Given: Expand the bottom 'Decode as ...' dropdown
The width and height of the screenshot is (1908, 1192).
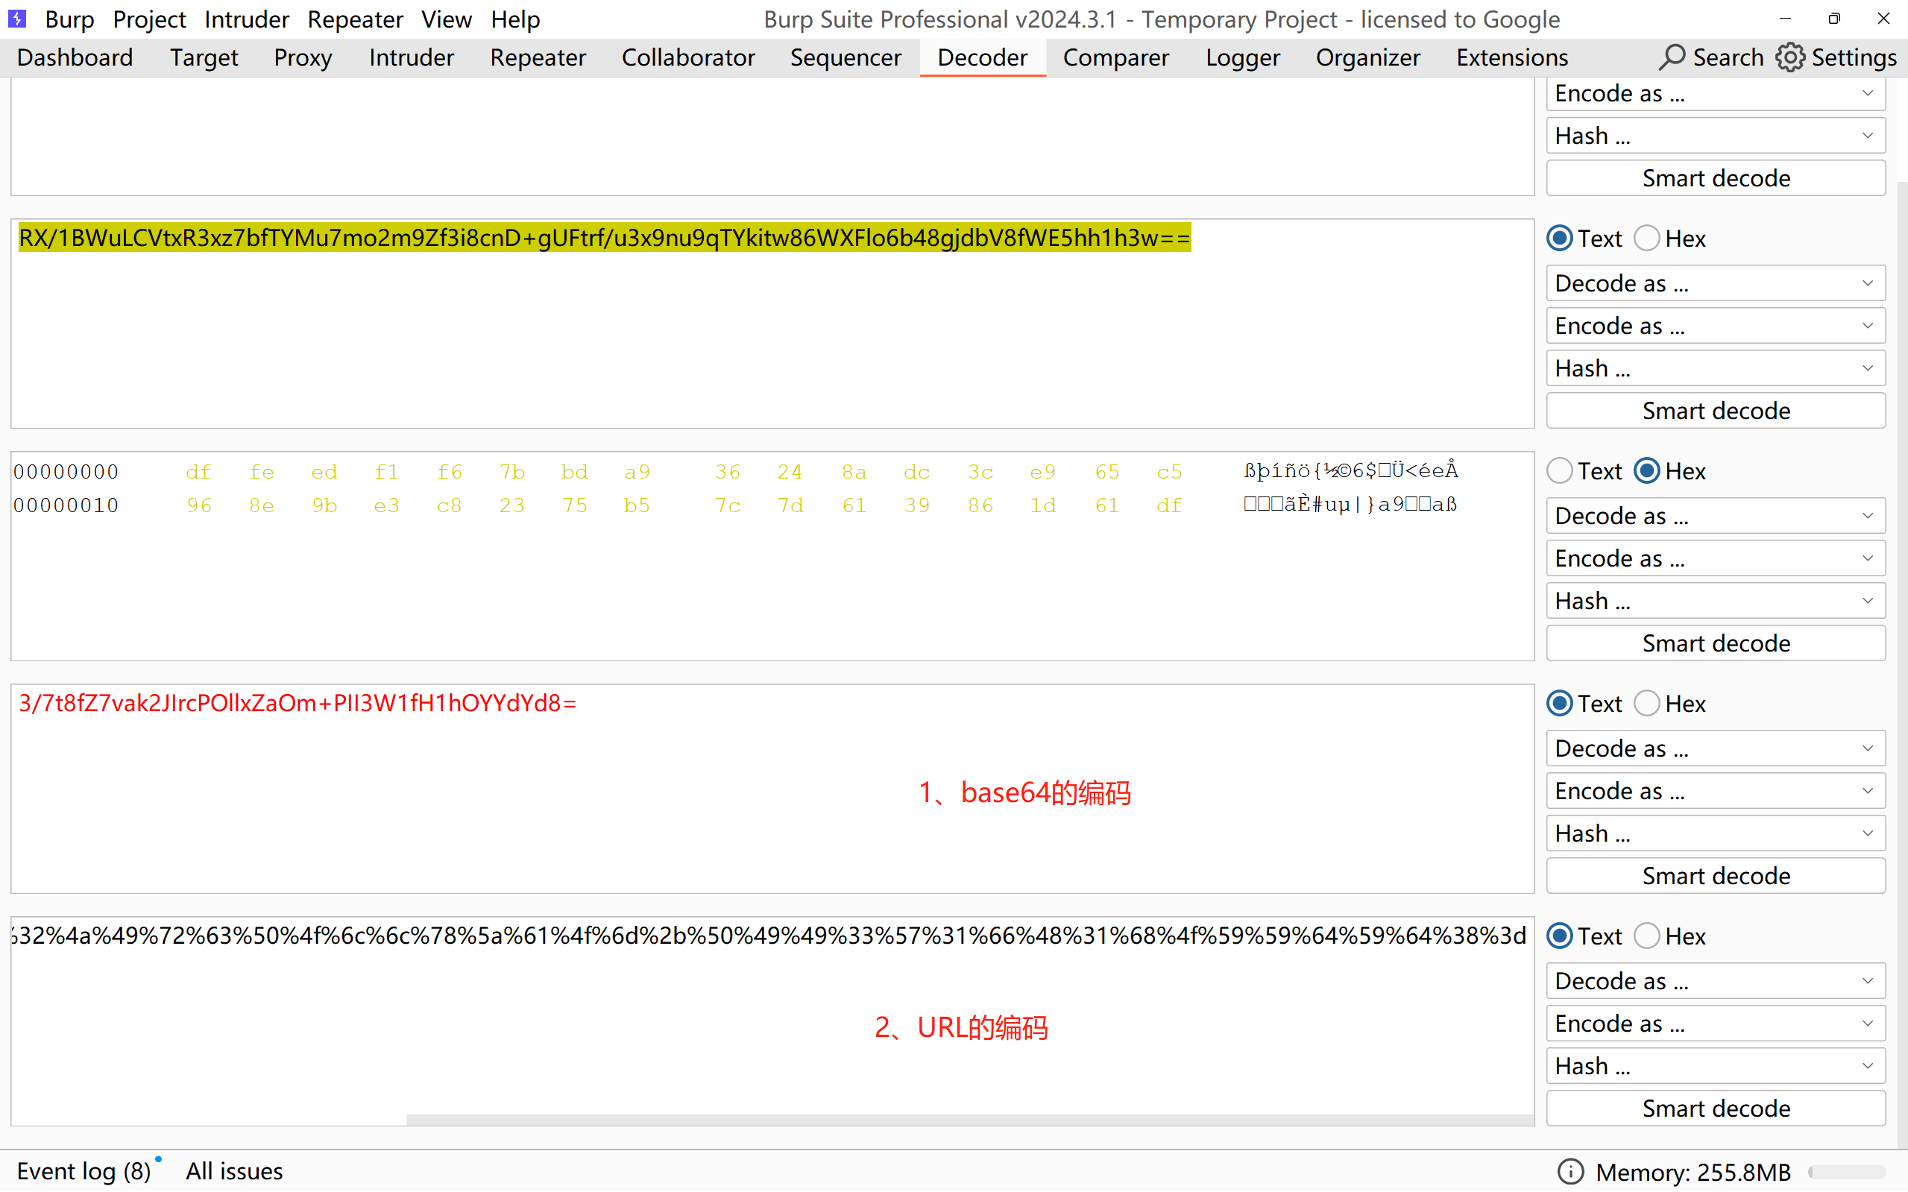Looking at the screenshot, I should coord(1716,981).
